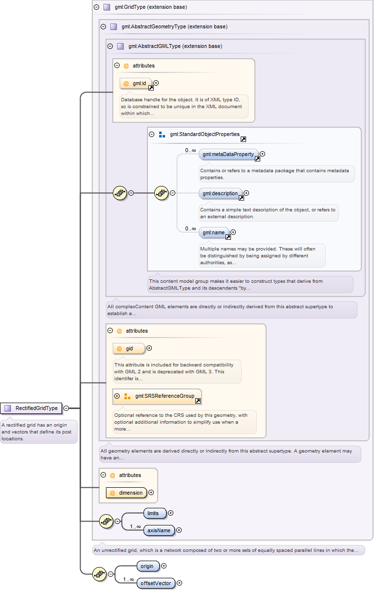
Task: Select gml:SRSReferenceGroup attribute group
Action: [157, 396]
